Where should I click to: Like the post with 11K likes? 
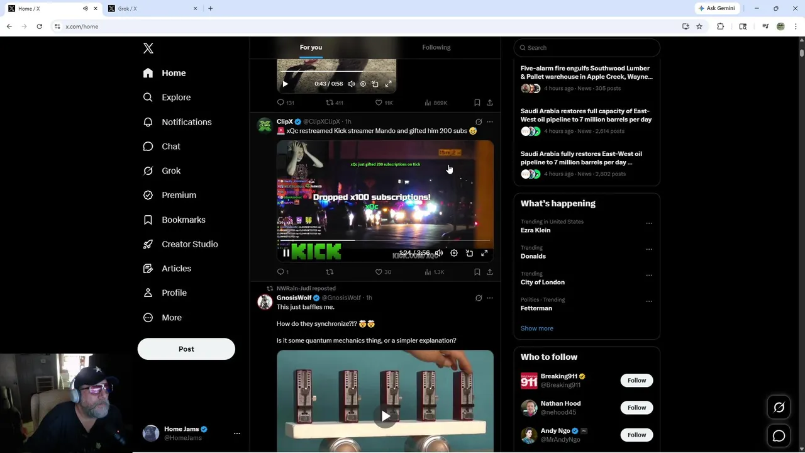(384, 103)
